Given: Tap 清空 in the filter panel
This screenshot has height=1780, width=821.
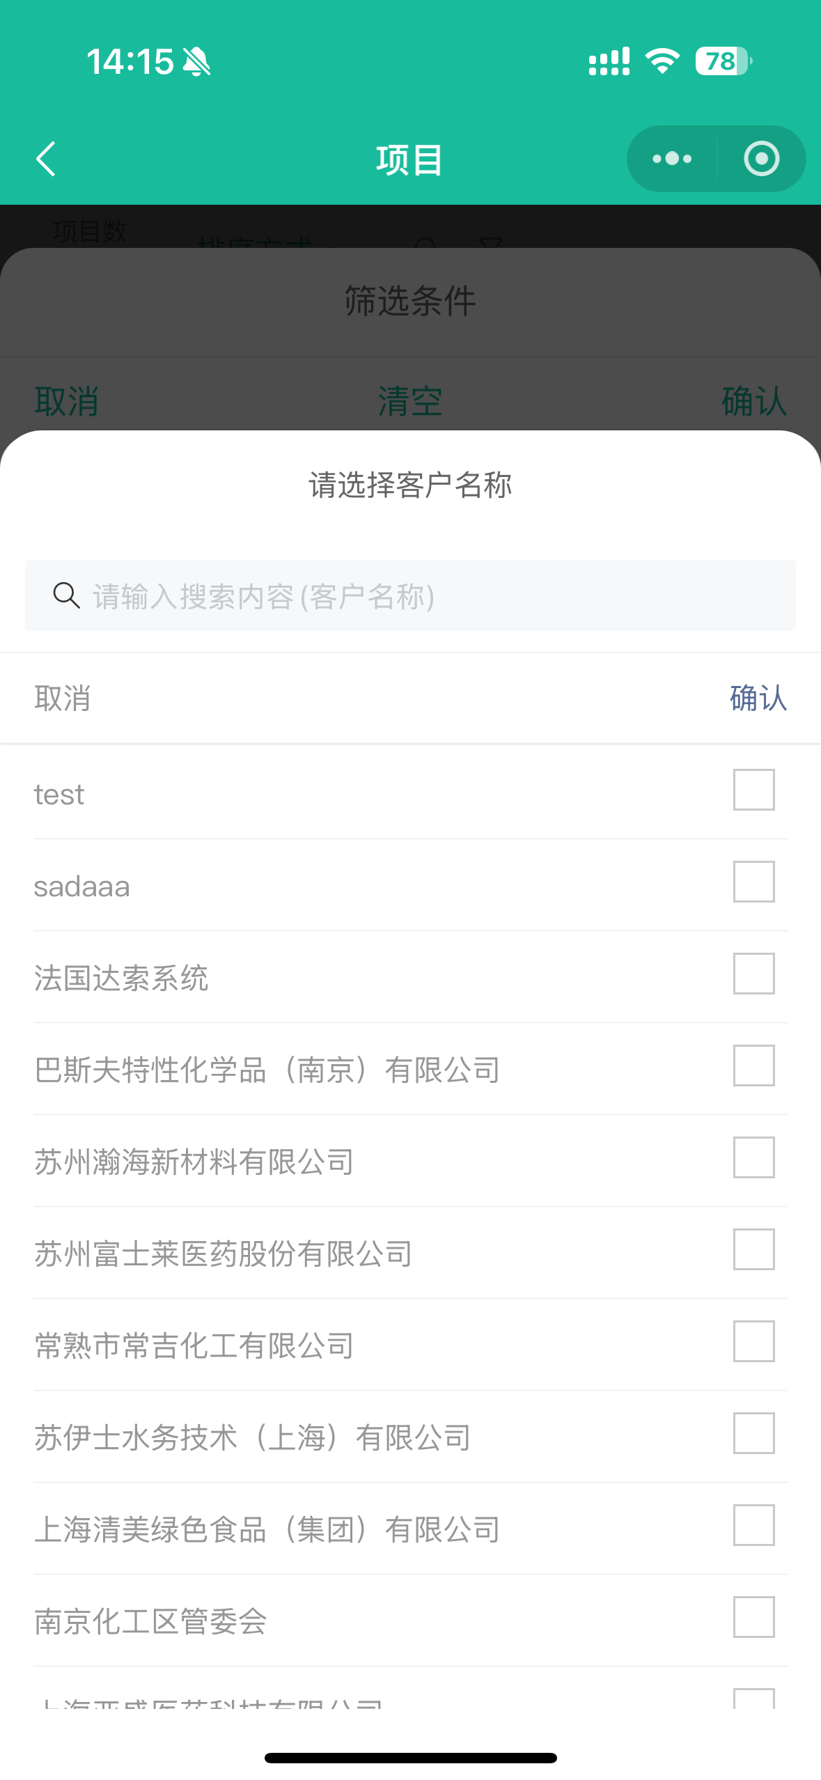Looking at the screenshot, I should 410,402.
